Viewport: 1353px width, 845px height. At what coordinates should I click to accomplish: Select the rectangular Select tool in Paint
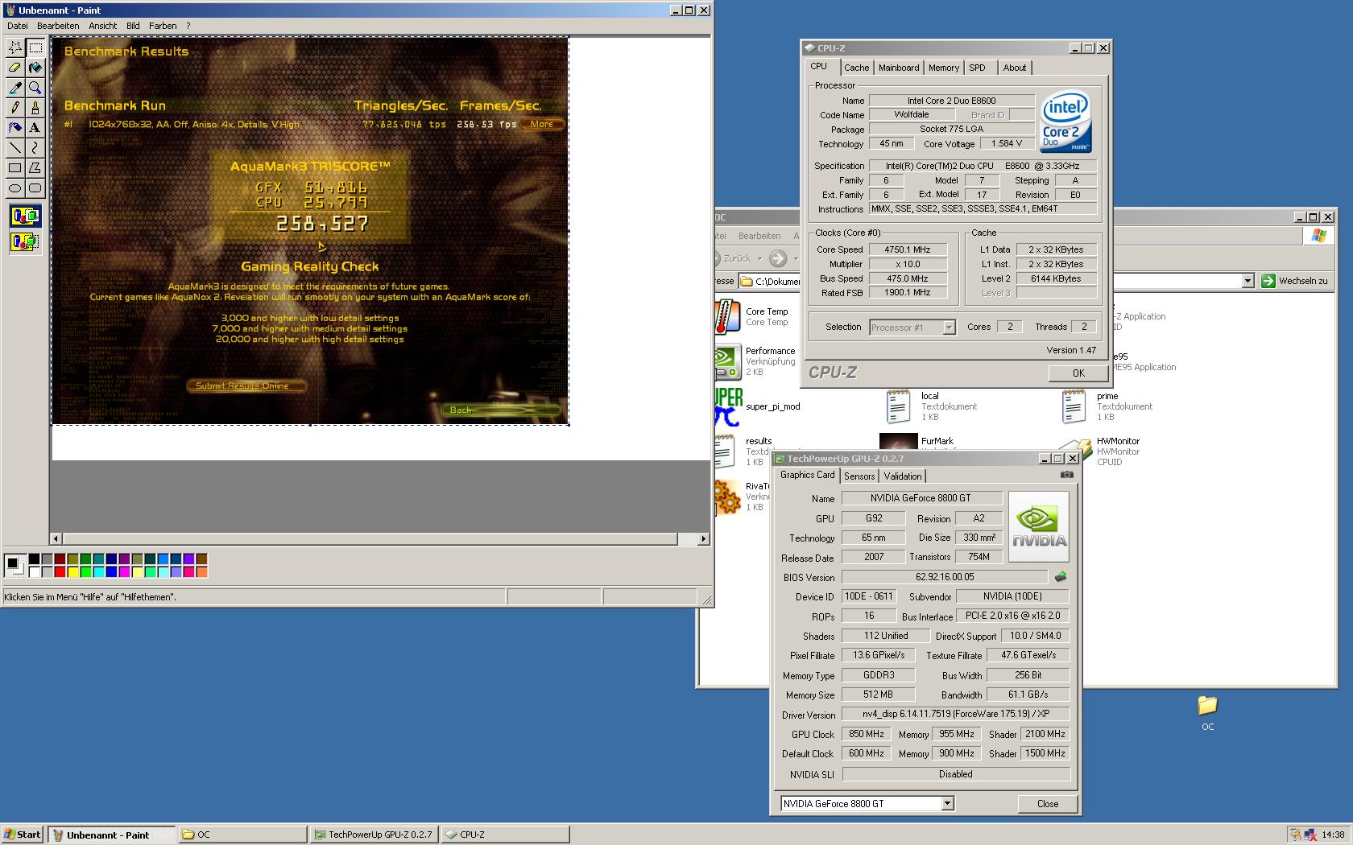tap(35, 47)
